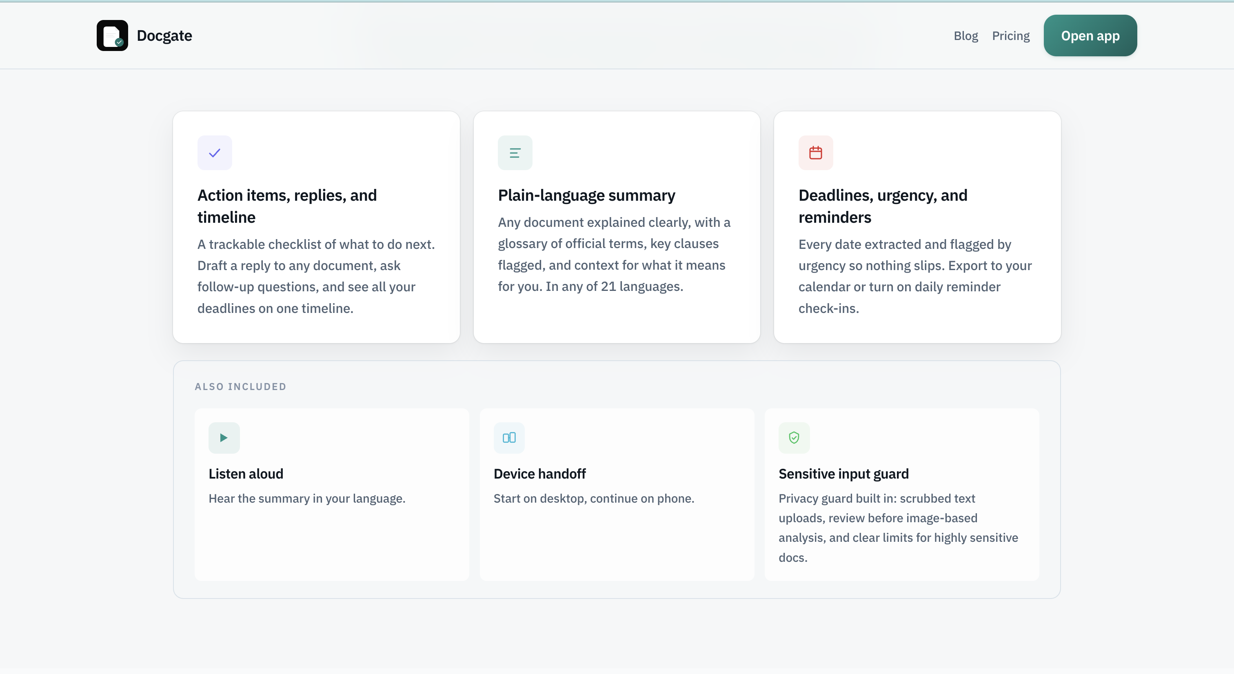
Task: Click the red calendar deadlines icon
Action: click(x=815, y=153)
